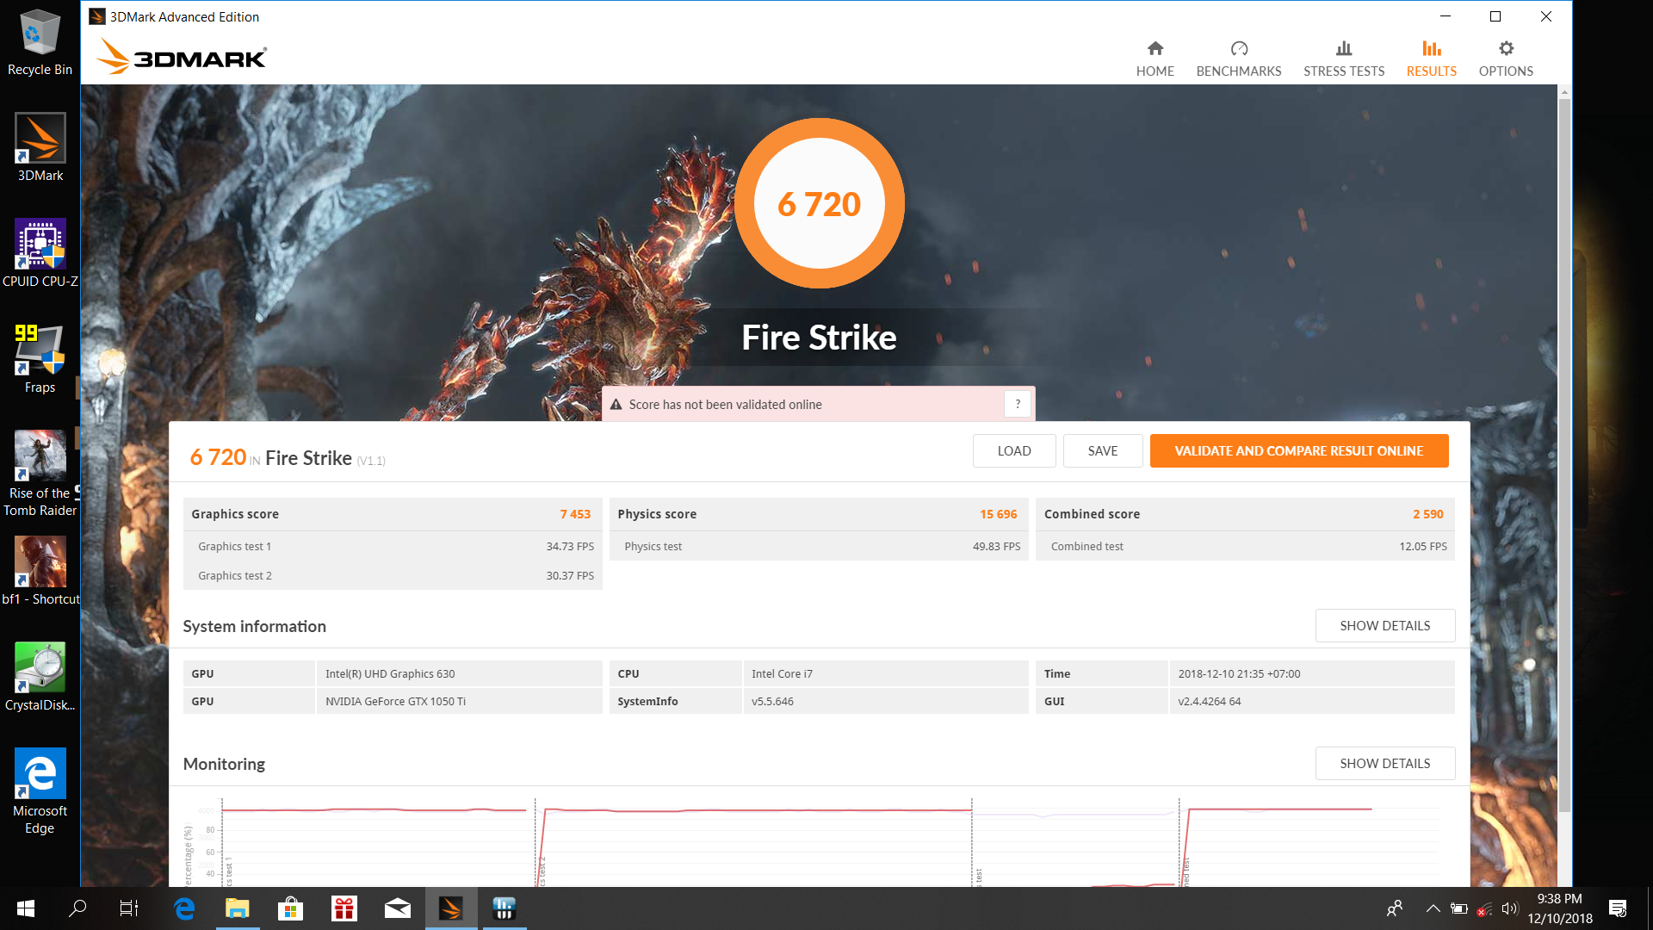Click the Intel Core i7 CPU value
Image resolution: width=1653 pixels, height=930 pixels.
click(x=782, y=673)
